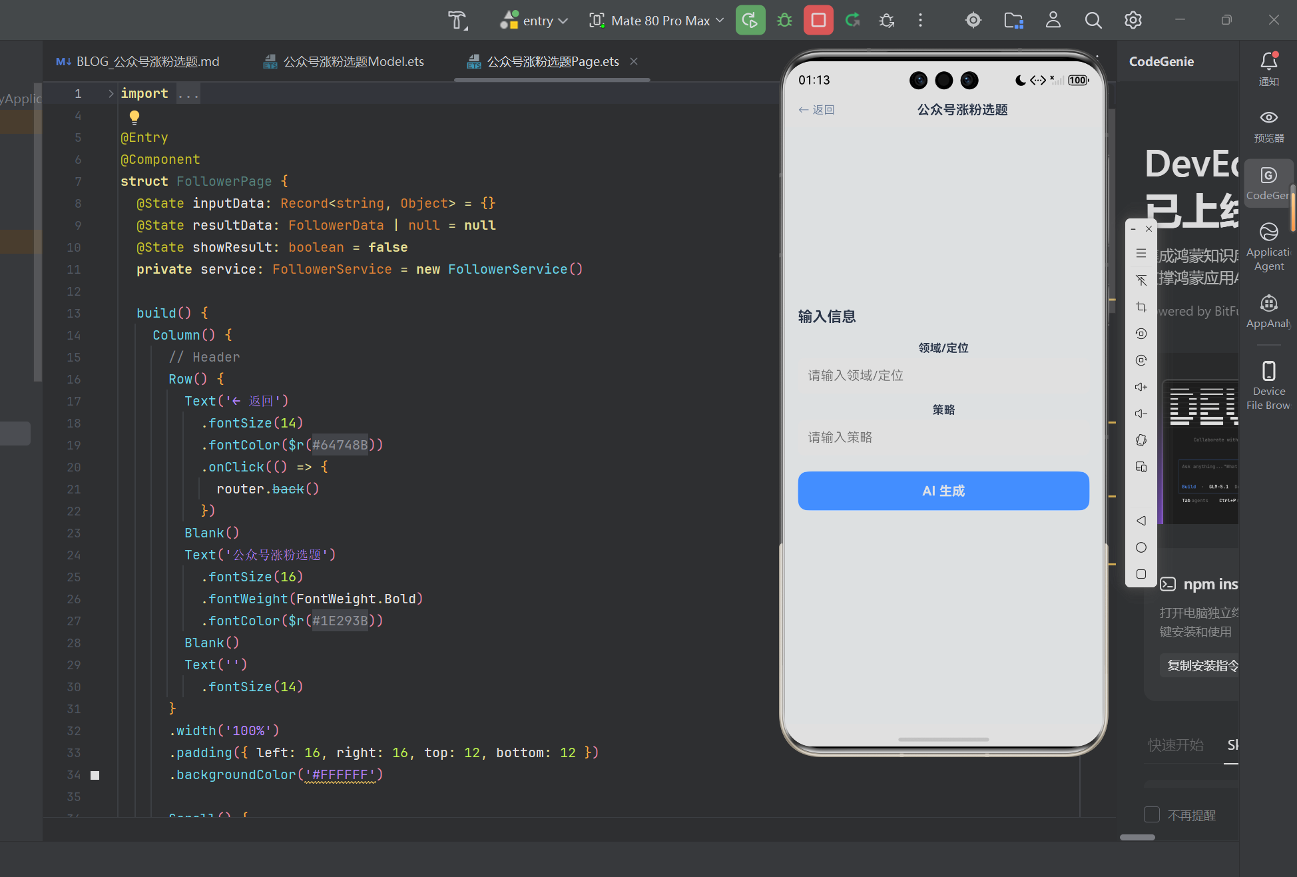Check the 不再提醒 checkbox
The height and width of the screenshot is (877, 1297).
(x=1152, y=814)
